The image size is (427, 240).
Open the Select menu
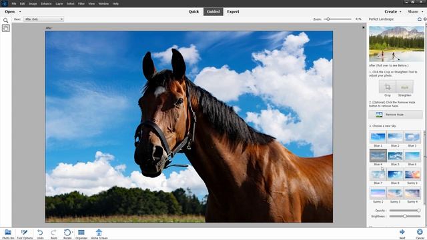pyautogui.click(x=71, y=4)
